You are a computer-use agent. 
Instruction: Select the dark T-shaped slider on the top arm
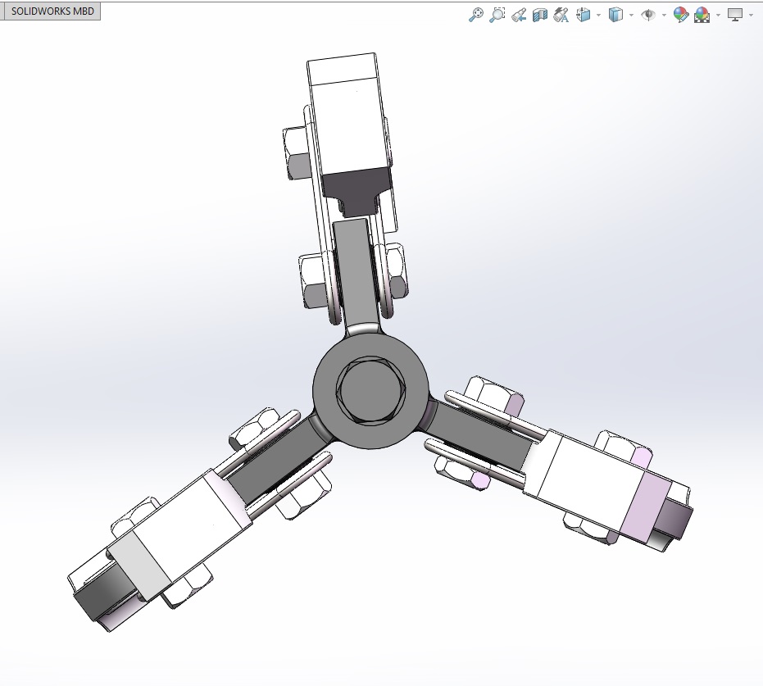click(x=357, y=191)
